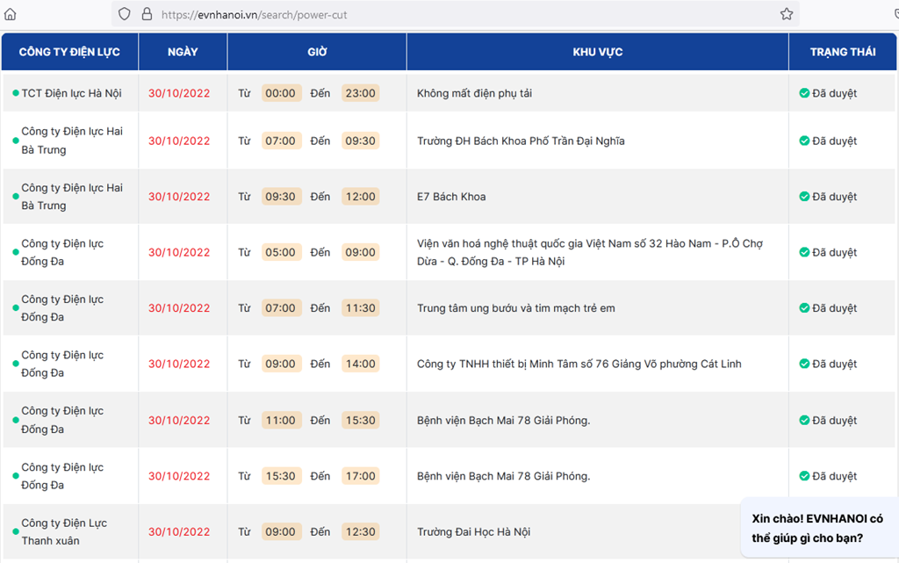Focus the URL bar showing evnhanoi.vn/search/power-cut
Viewport: 899px width, 563px height.
pyautogui.click(x=456, y=14)
